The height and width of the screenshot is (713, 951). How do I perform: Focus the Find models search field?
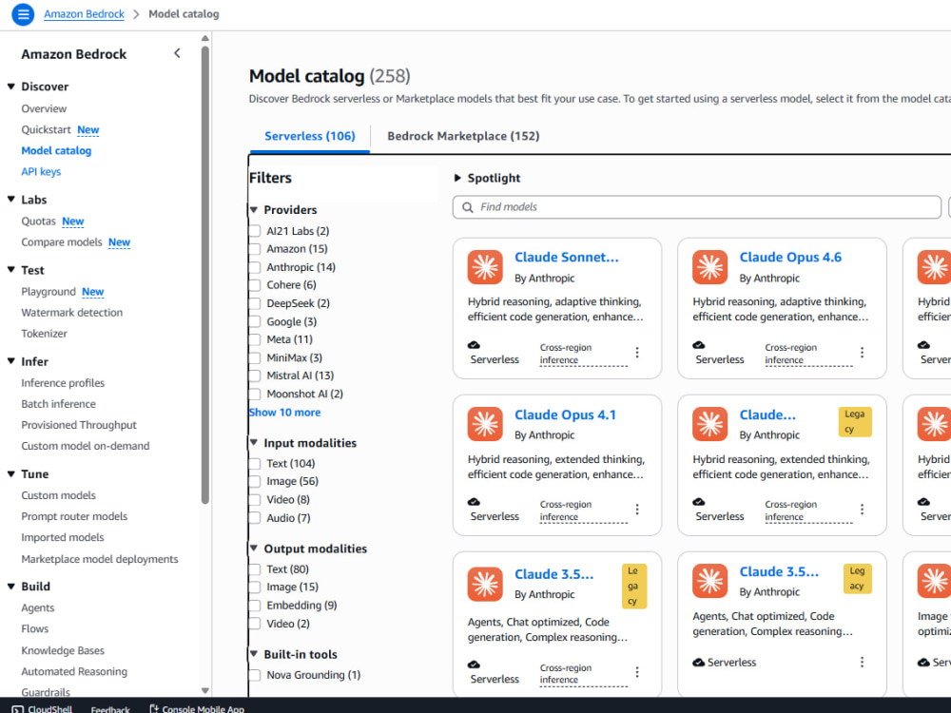coord(696,207)
